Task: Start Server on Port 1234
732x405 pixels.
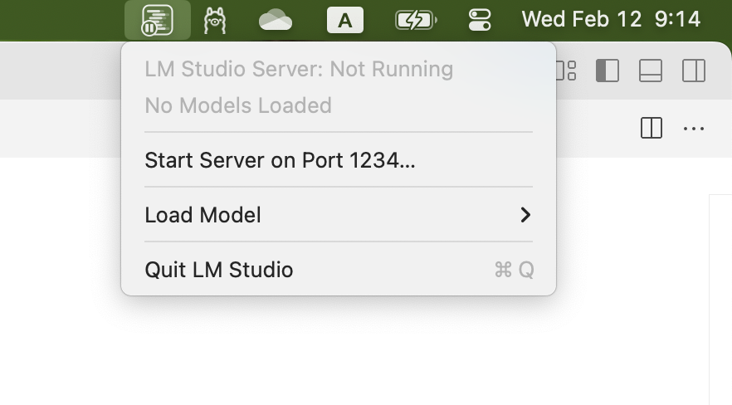Action: coord(280,160)
